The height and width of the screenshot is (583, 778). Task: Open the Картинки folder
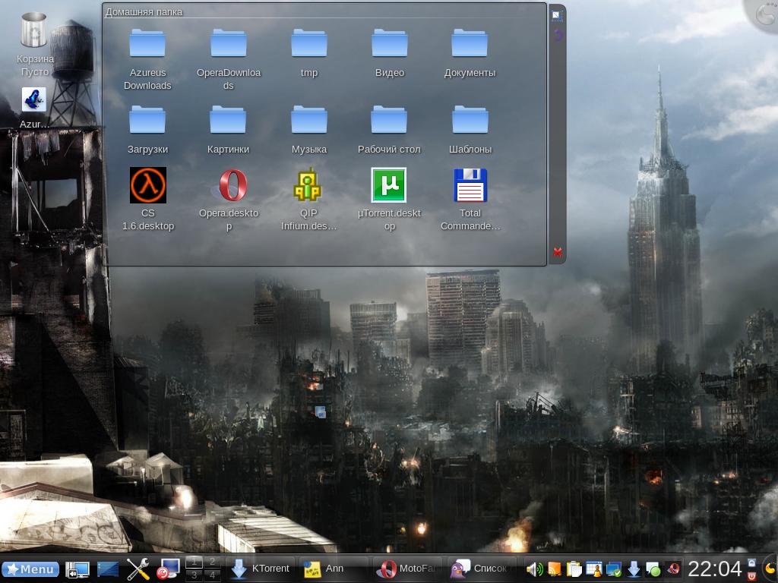(228, 130)
